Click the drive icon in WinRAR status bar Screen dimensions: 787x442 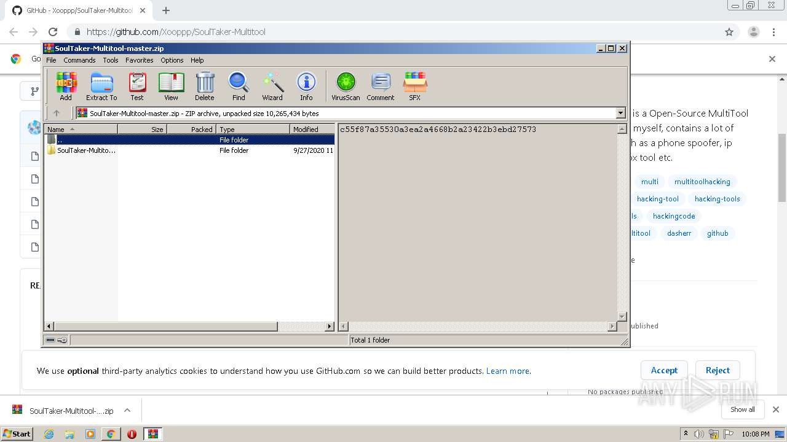(50, 339)
